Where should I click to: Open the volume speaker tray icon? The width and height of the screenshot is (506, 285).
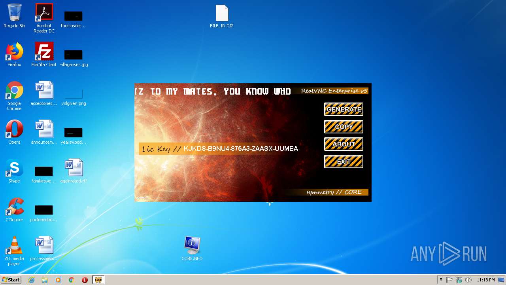[x=468, y=280]
